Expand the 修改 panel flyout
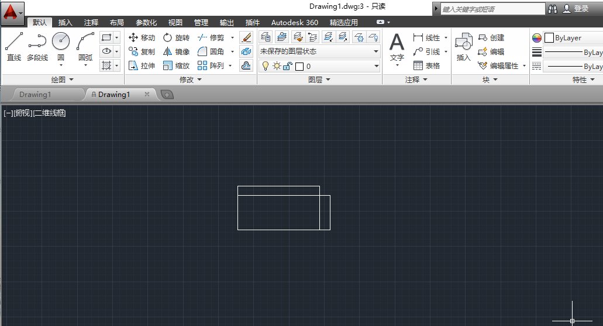Image resolution: width=603 pixels, height=326 pixels. (x=190, y=79)
